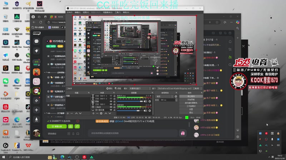Open transition properties gear next to 渐变
Image resolution: width=286 pixels, height=160 pixels.
(x=176, y=96)
